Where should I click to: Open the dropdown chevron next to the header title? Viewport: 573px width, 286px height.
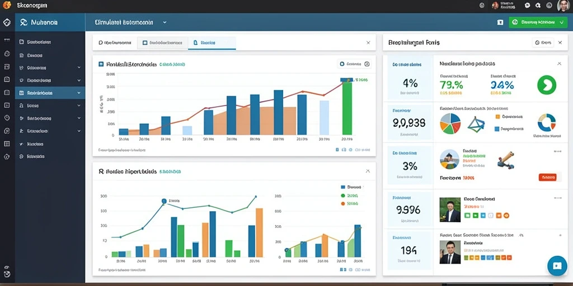(x=165, y=22)
